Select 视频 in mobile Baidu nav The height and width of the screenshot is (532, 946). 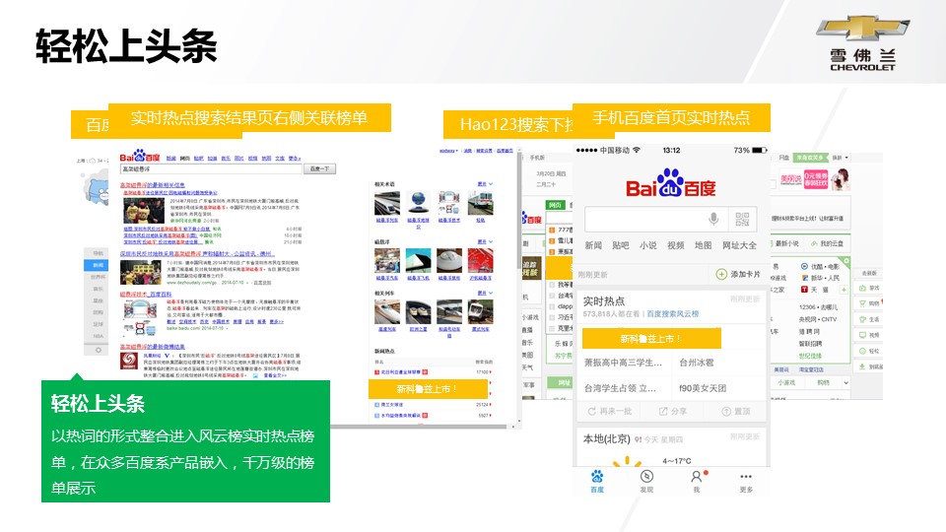point(676,245)
